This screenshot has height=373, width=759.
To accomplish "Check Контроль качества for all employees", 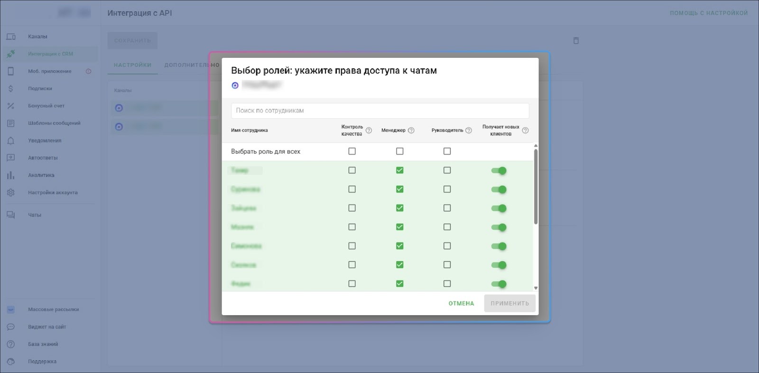I will tap(352, 151).
